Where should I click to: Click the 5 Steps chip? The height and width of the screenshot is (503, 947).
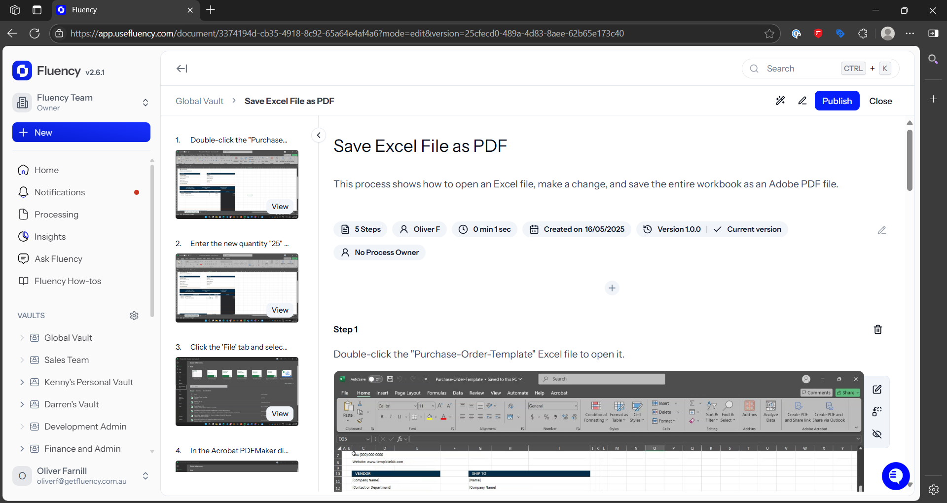361,229
